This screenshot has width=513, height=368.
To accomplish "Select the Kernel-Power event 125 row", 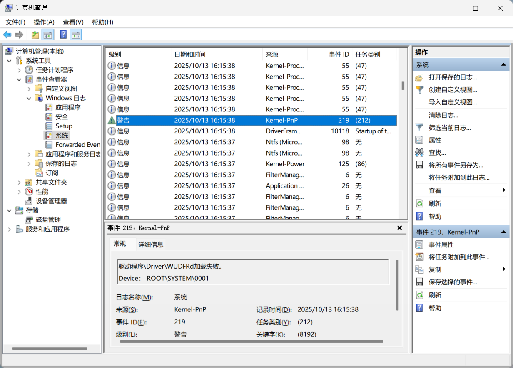I will pyautogui.click(x=251, y=164).
